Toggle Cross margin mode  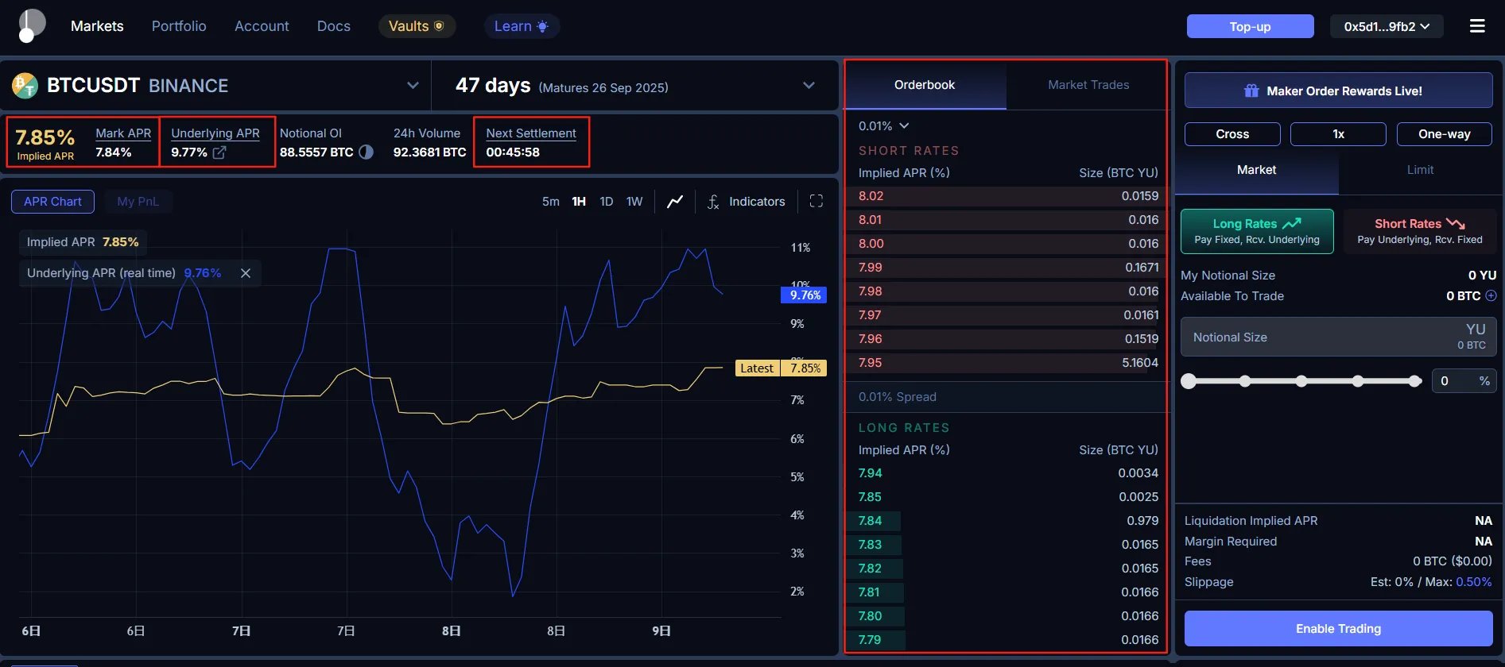tap(1232, 134)
